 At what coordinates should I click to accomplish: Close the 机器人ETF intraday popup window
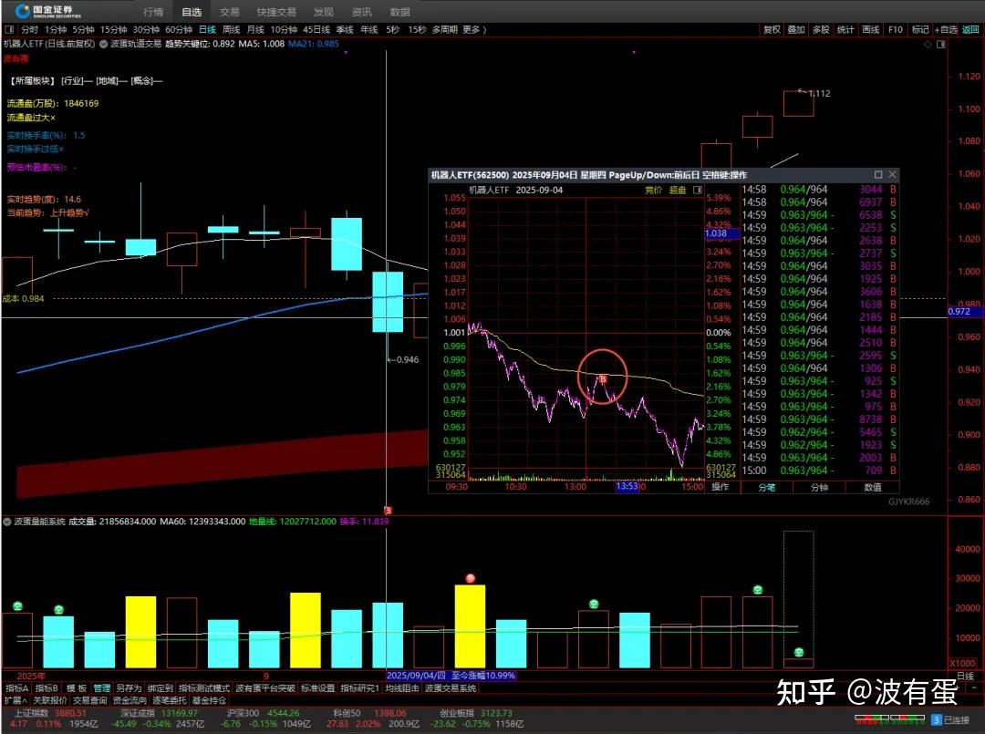pos(892,174)
